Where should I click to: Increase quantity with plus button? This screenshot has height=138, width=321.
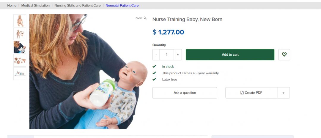[178, 54]
